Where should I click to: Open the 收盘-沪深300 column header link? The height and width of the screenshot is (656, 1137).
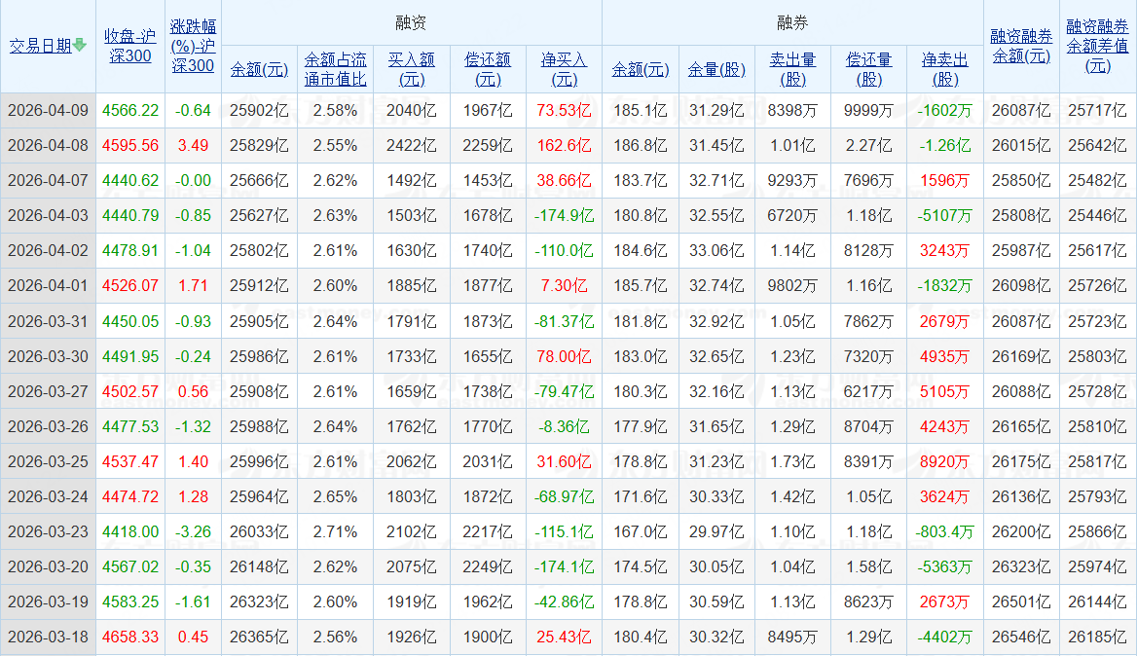[129, 46]
